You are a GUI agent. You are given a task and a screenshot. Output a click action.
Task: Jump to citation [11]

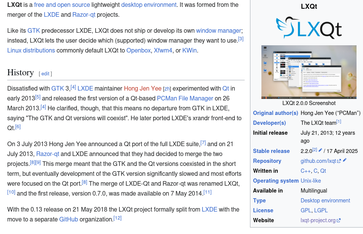pyautogui.click(x=207, y=192)
